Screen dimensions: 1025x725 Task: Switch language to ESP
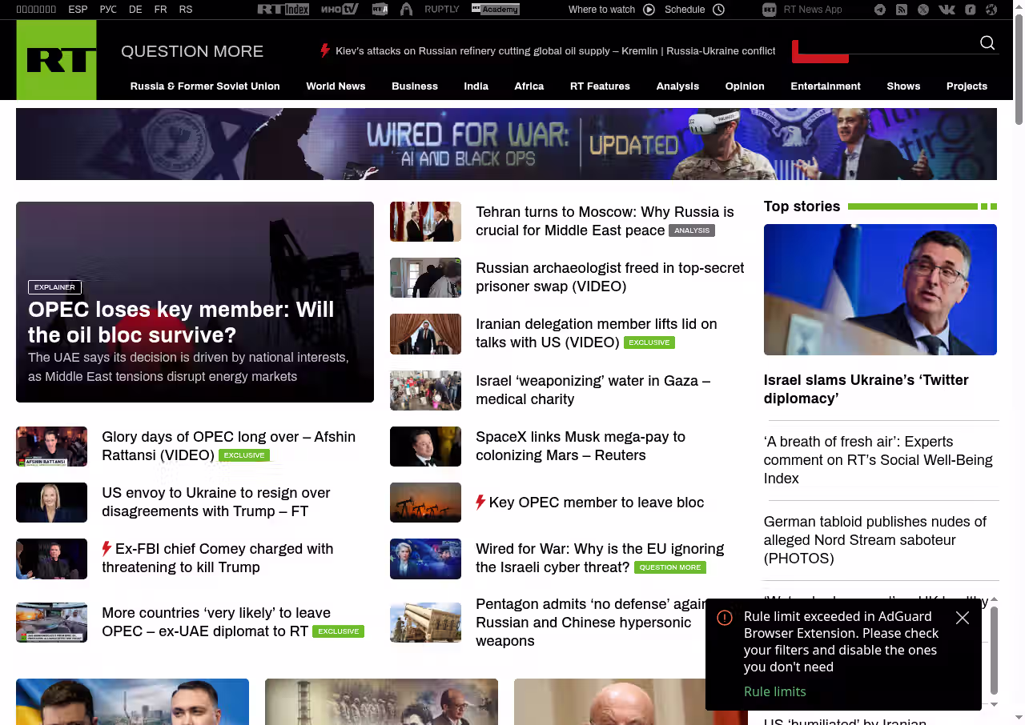(78, 10)
